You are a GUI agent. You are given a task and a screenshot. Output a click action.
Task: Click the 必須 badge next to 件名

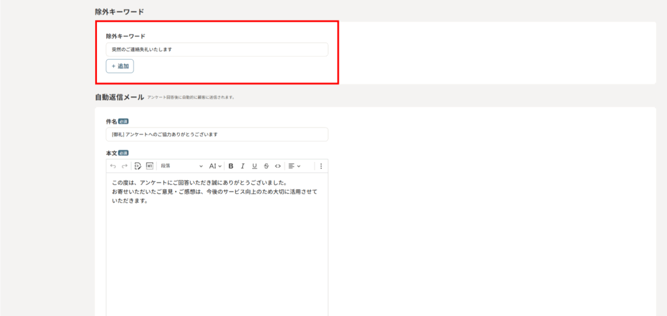tap(123, 122)
